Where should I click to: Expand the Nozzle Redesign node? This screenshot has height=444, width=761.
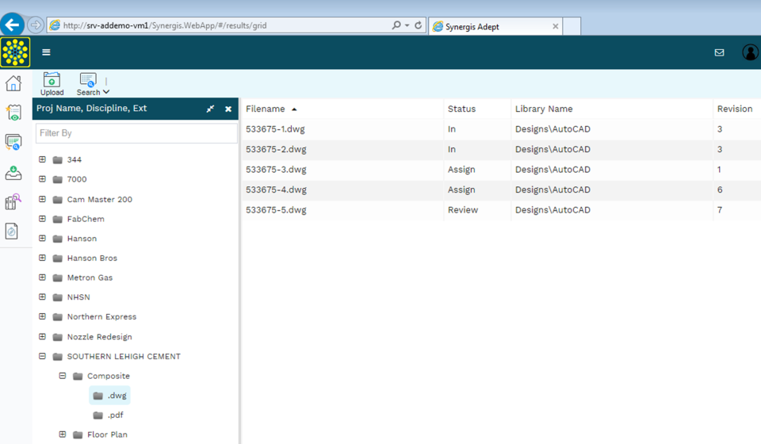[x=42, y=336]
